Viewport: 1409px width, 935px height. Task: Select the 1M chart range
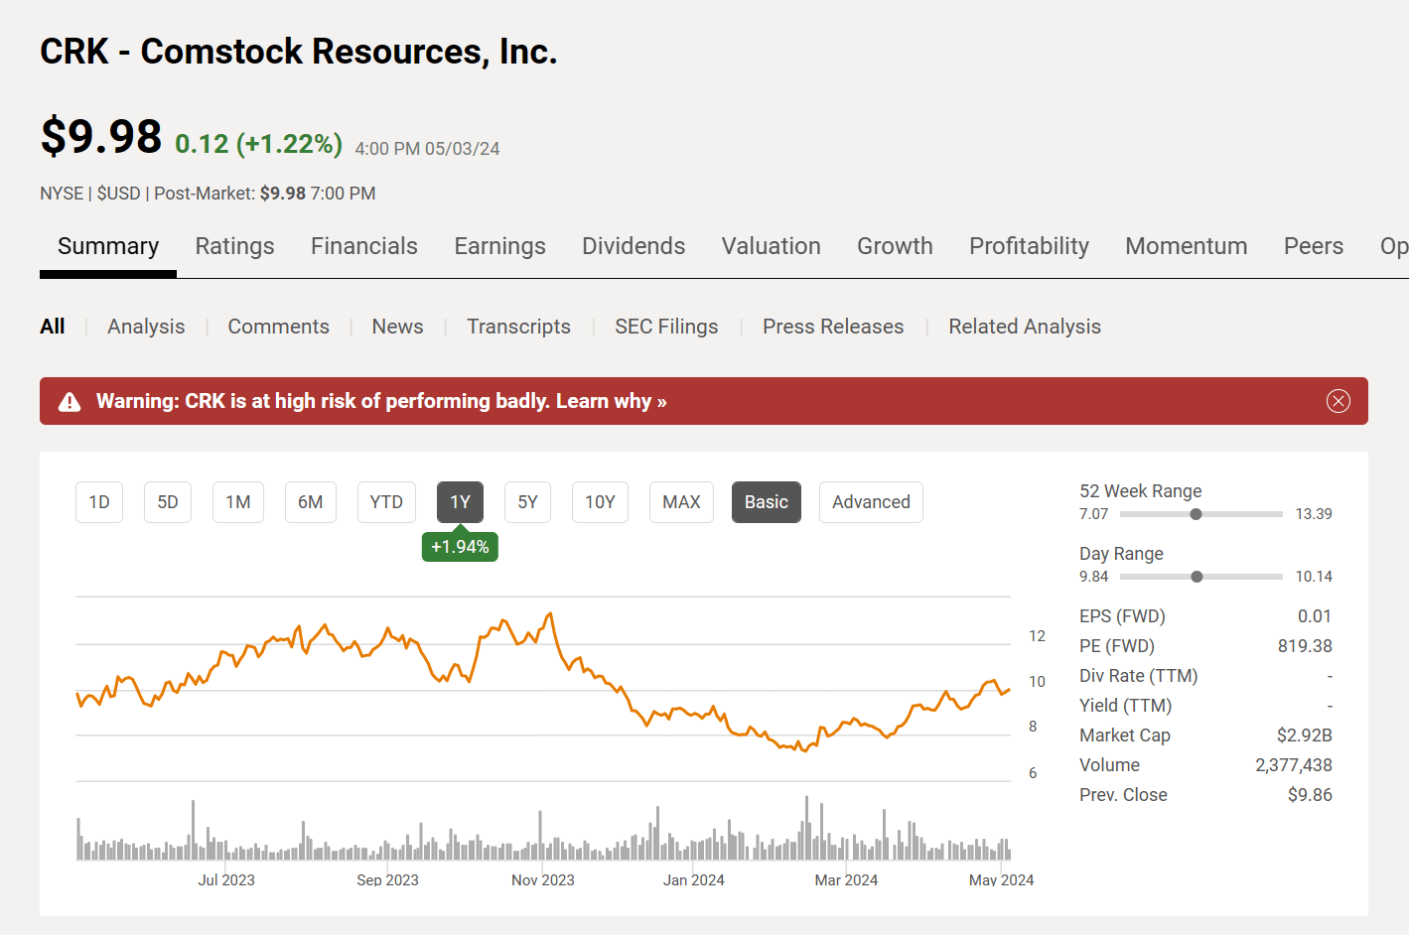coord(238,502)
